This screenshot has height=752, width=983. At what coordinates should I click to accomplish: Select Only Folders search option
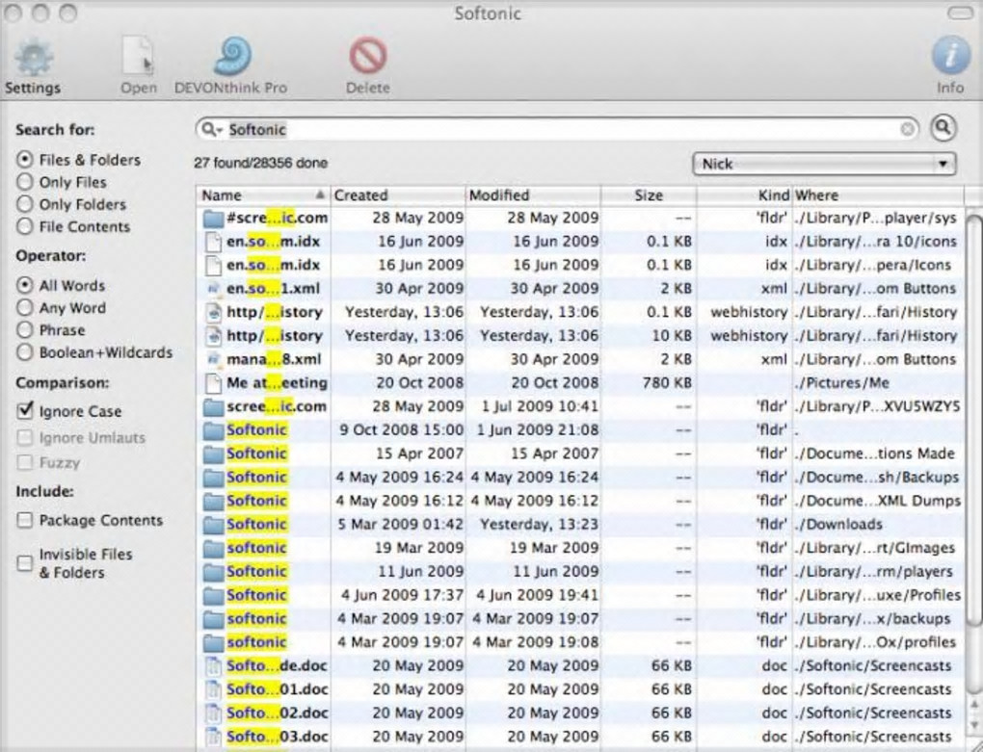(24, 204)
